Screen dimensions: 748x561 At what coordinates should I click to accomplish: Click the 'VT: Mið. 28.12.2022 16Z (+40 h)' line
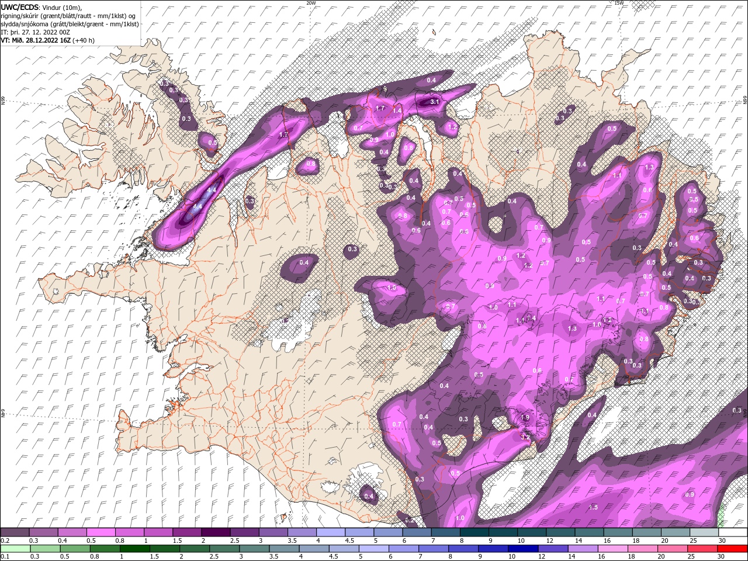[48, 40]
